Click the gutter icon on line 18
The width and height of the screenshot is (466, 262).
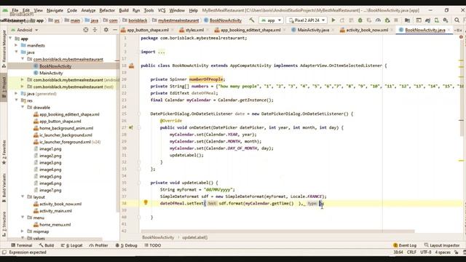[x=131, y=65]
